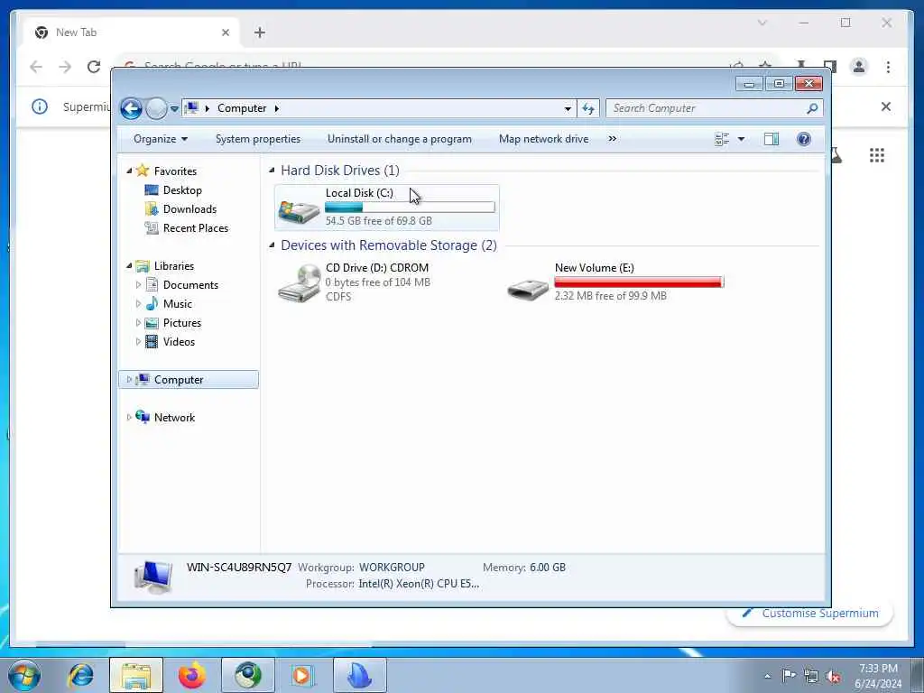Select the New Volume (E:) drive icon

528,288
